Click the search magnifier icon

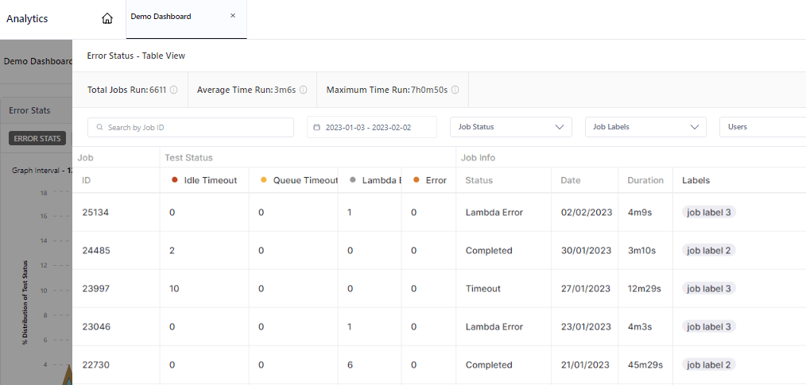click(100, 127)
